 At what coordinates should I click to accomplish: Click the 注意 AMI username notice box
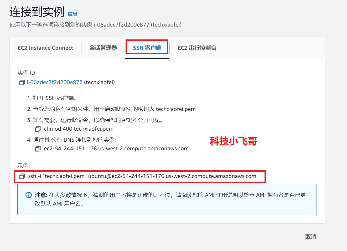point(167,199)
